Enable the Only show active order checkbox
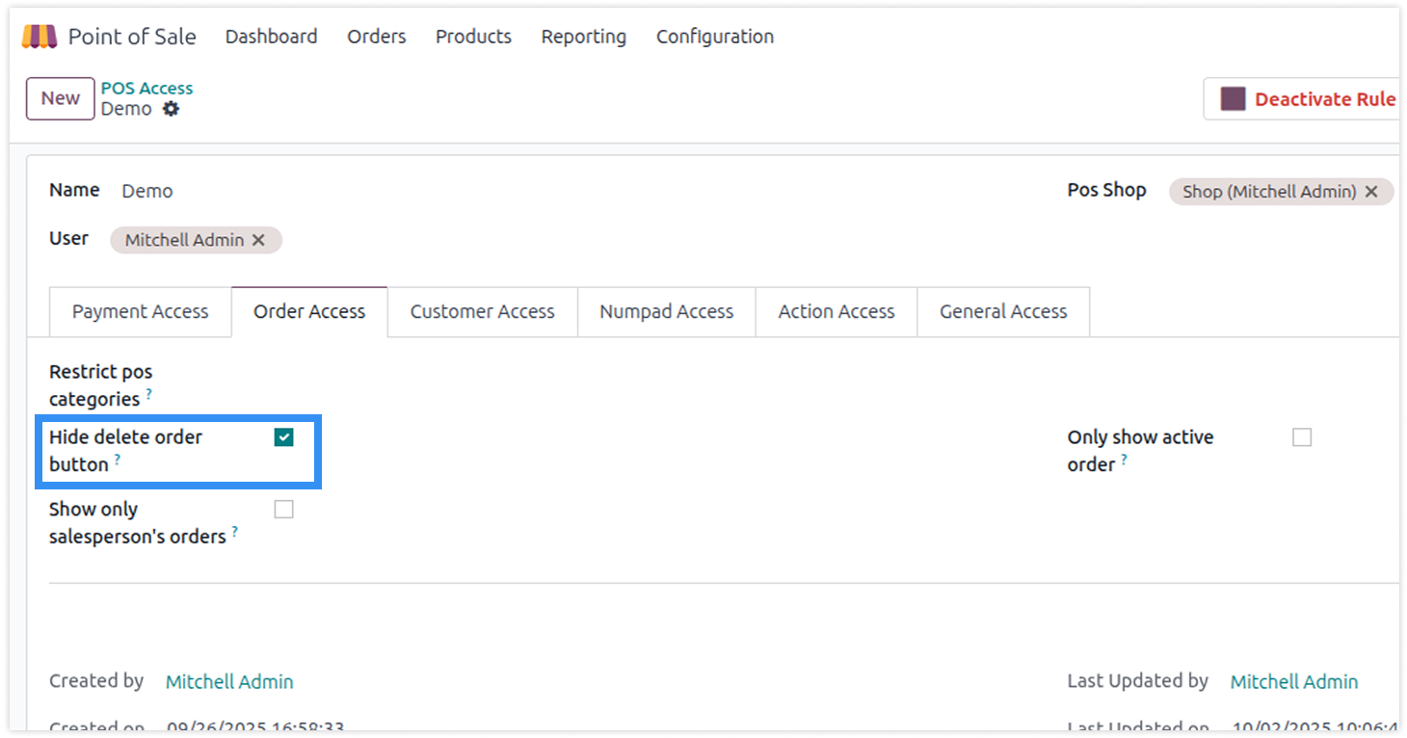Image resolution: width=1407 pixels, height=738 pixels. (x=1302, y=437)
